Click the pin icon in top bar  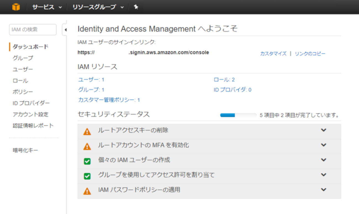pyautogui.click(x=136, y=7)
